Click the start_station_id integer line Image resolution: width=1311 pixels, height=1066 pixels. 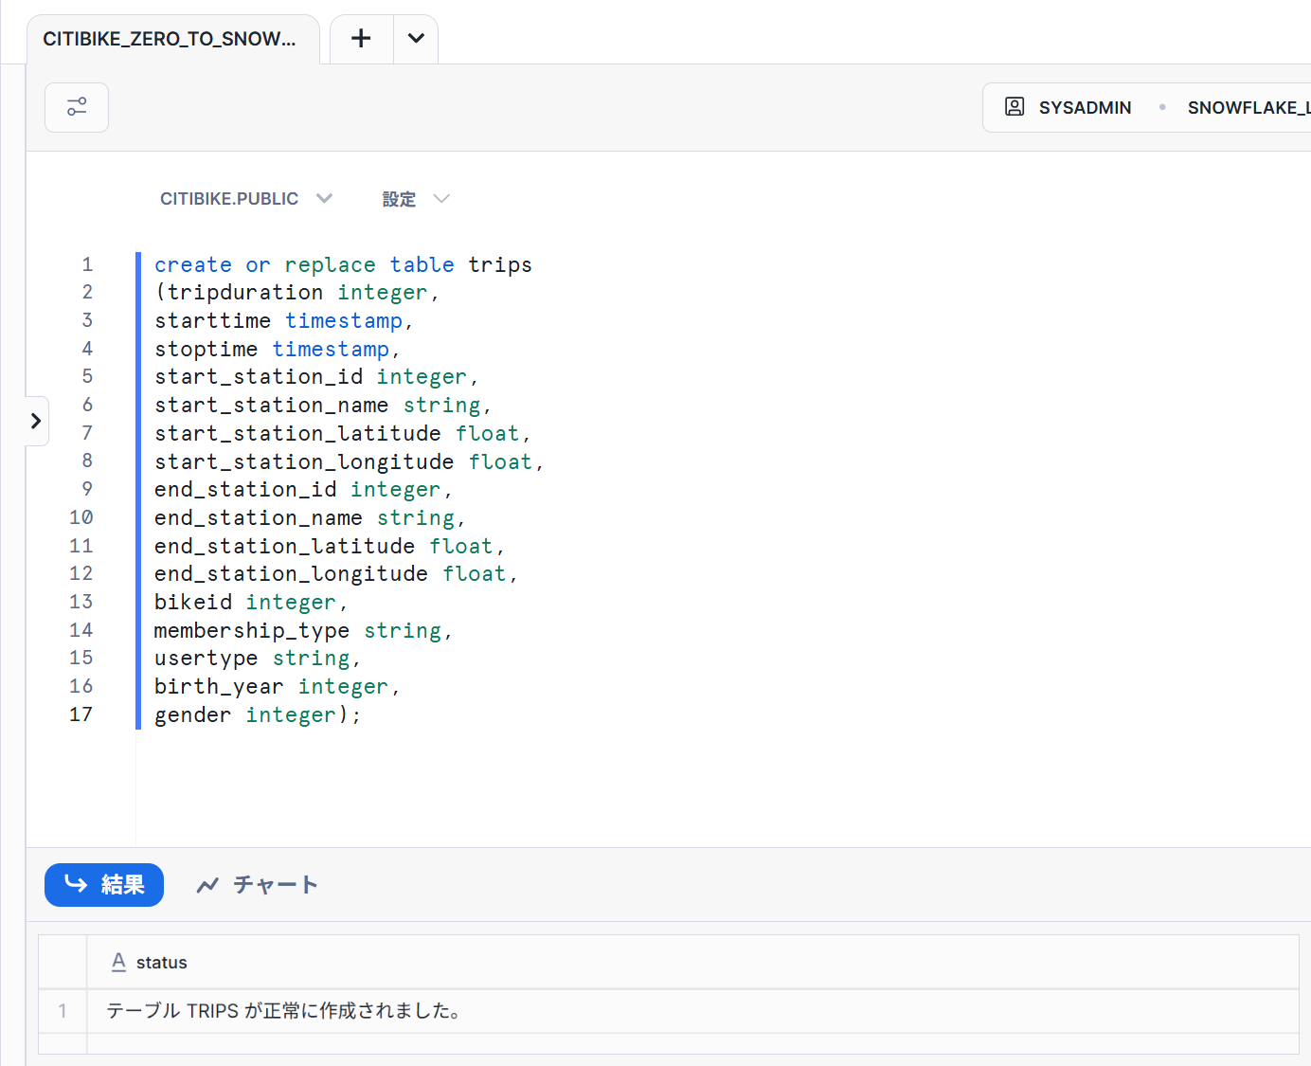click(x=316, y=377)
